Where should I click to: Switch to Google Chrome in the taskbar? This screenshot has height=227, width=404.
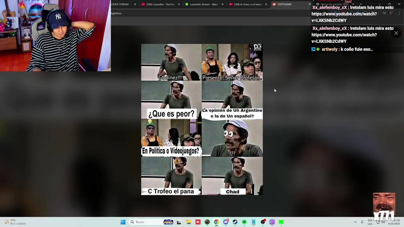click(x=216, y=222)
